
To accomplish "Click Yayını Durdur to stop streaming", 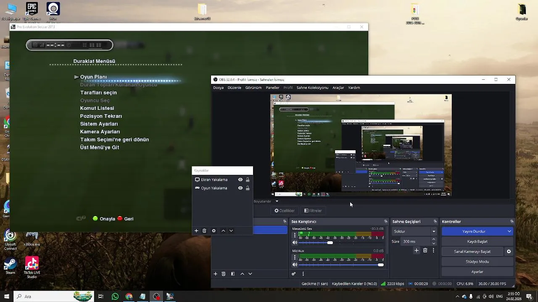I will 474,231.
